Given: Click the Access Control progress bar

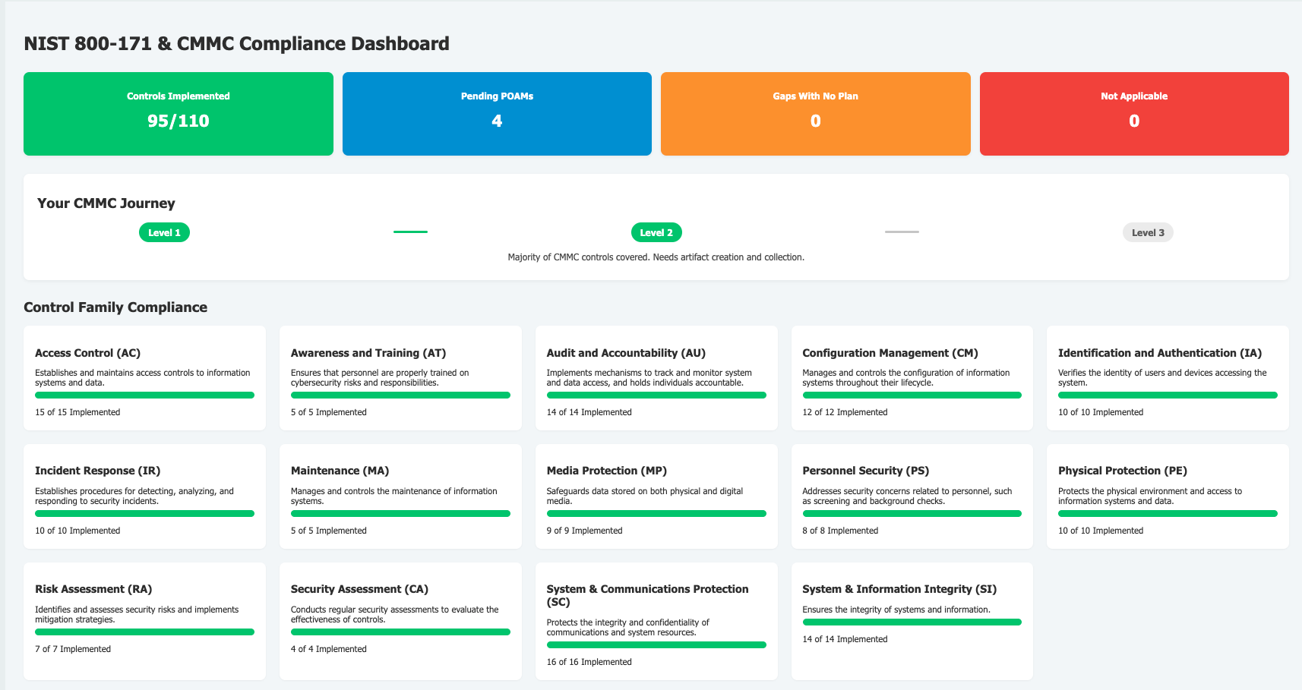Looking at the screenshot, I should [144, 395].
